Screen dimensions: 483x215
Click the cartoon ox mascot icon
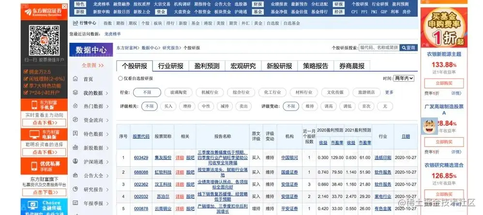pos(429,126)
